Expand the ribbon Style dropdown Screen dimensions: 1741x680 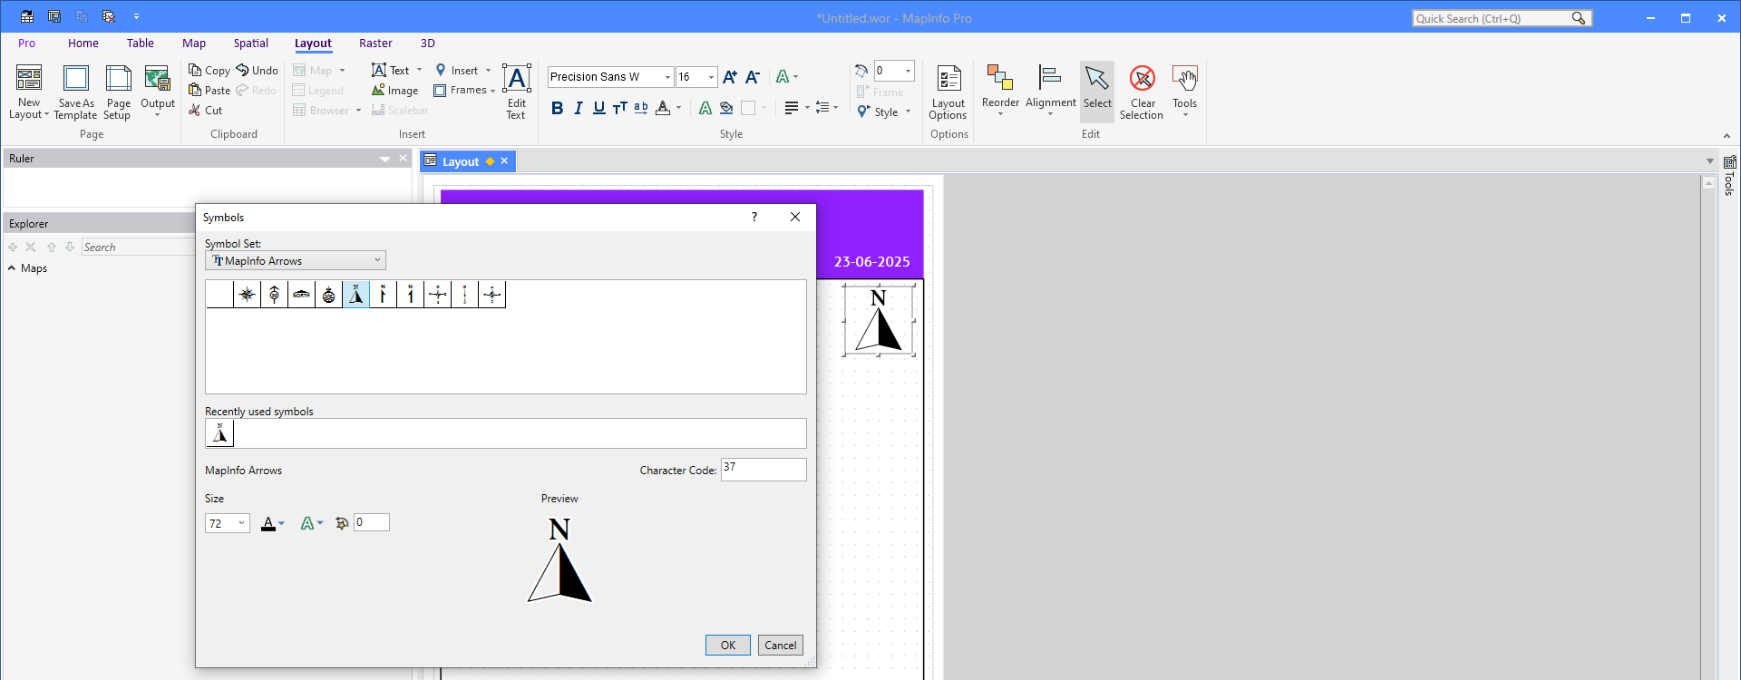click(885, 112)
